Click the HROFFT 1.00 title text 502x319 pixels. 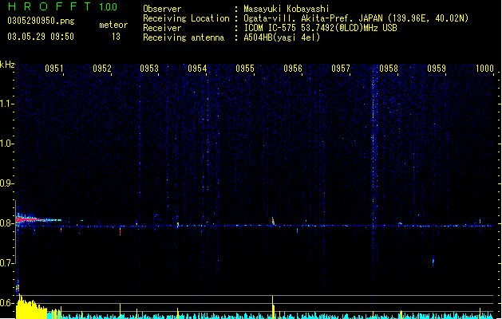[62, 6]
